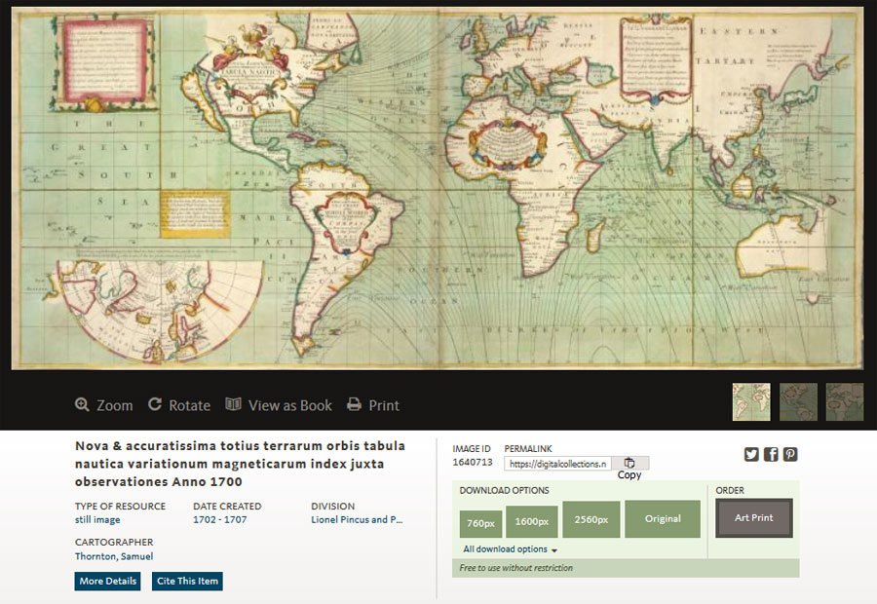Share the map on Twitter
This screenshot has width=877, height=604.
click(x=750, y=454)
